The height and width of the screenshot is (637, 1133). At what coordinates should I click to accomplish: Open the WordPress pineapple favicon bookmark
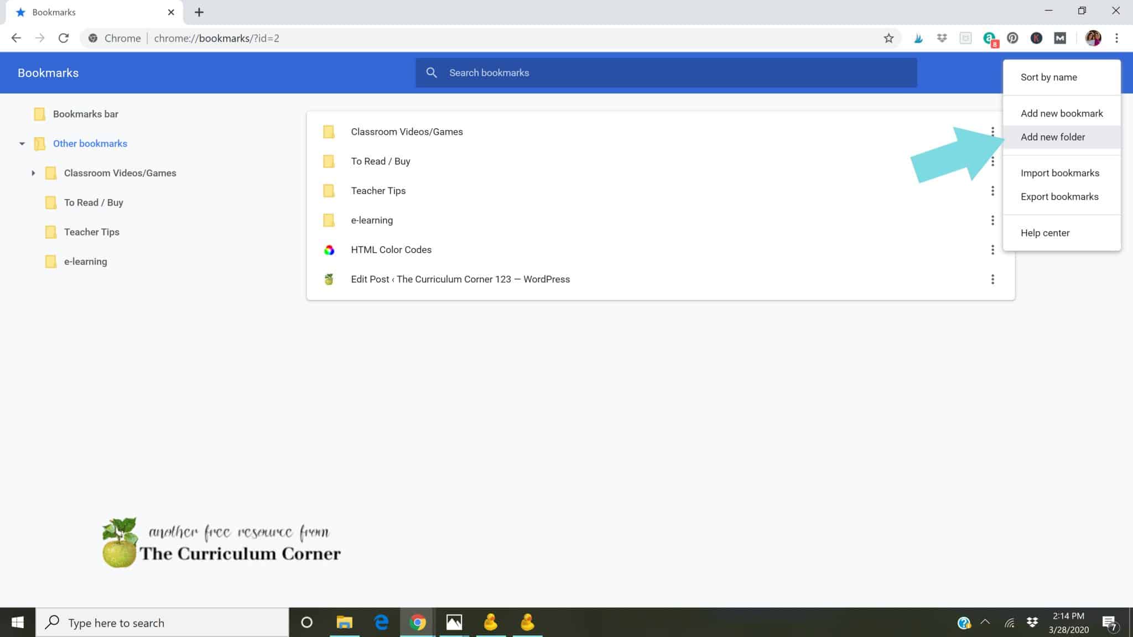tap(329, 279)
